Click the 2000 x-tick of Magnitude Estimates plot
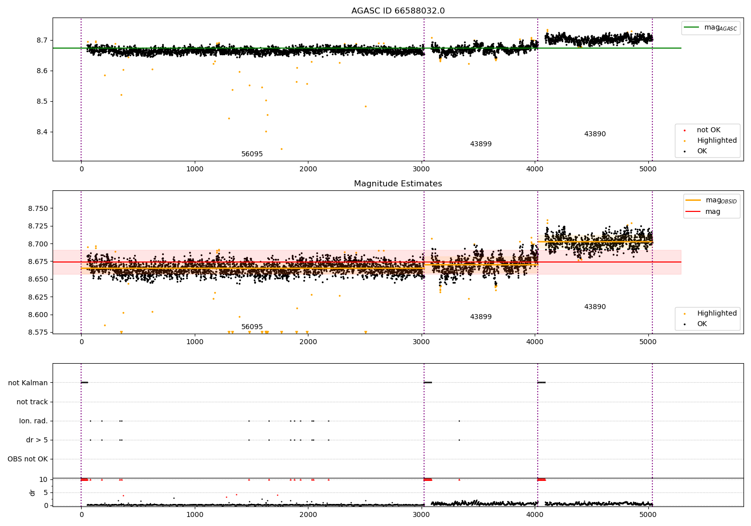Image resolution: width=751 pixels, height=526 pixels. [x=308, y=342]
